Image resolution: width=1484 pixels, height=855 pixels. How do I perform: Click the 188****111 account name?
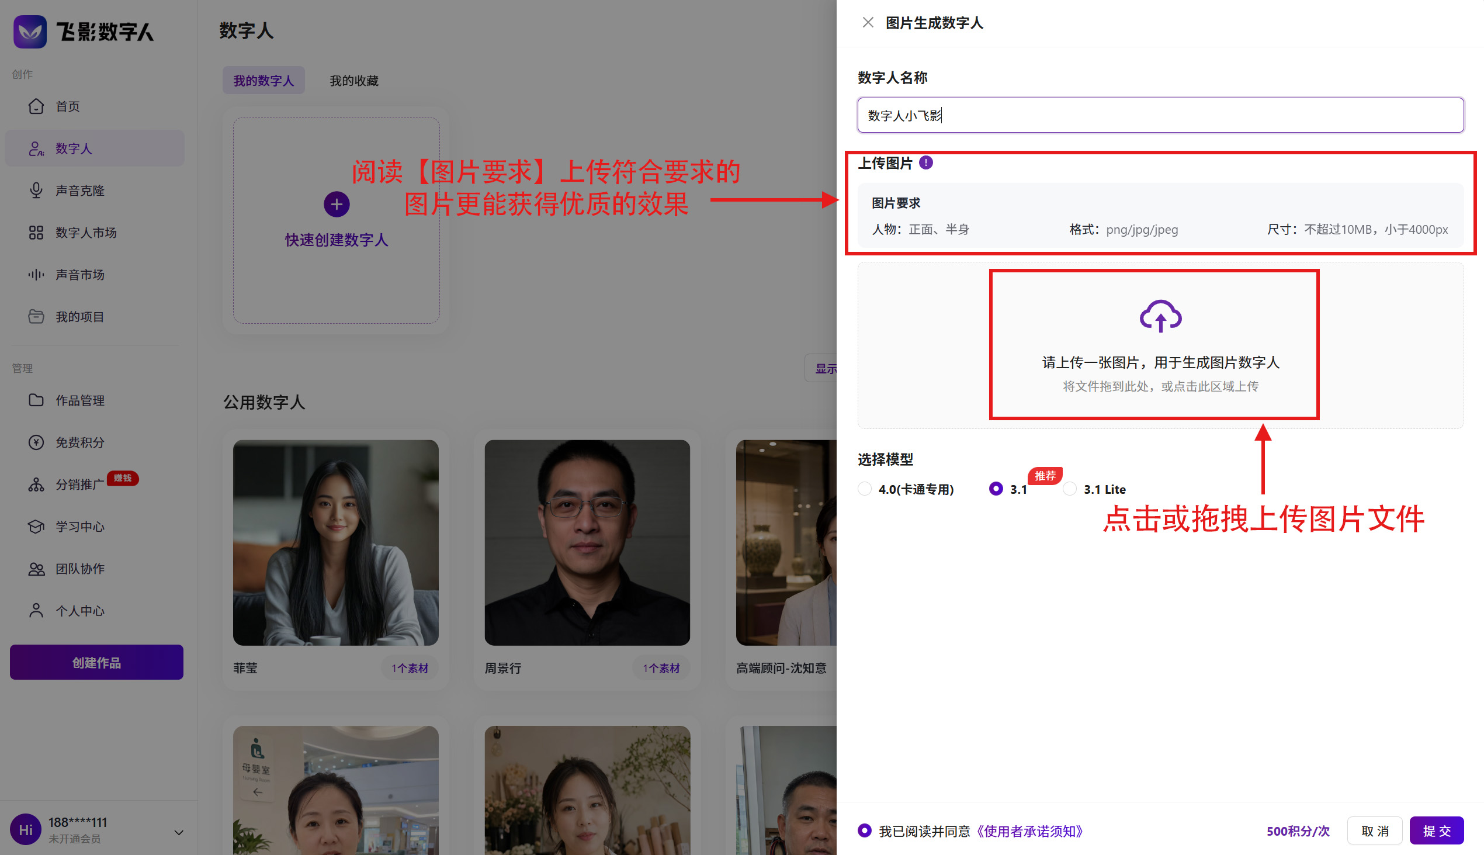[78, 822]
